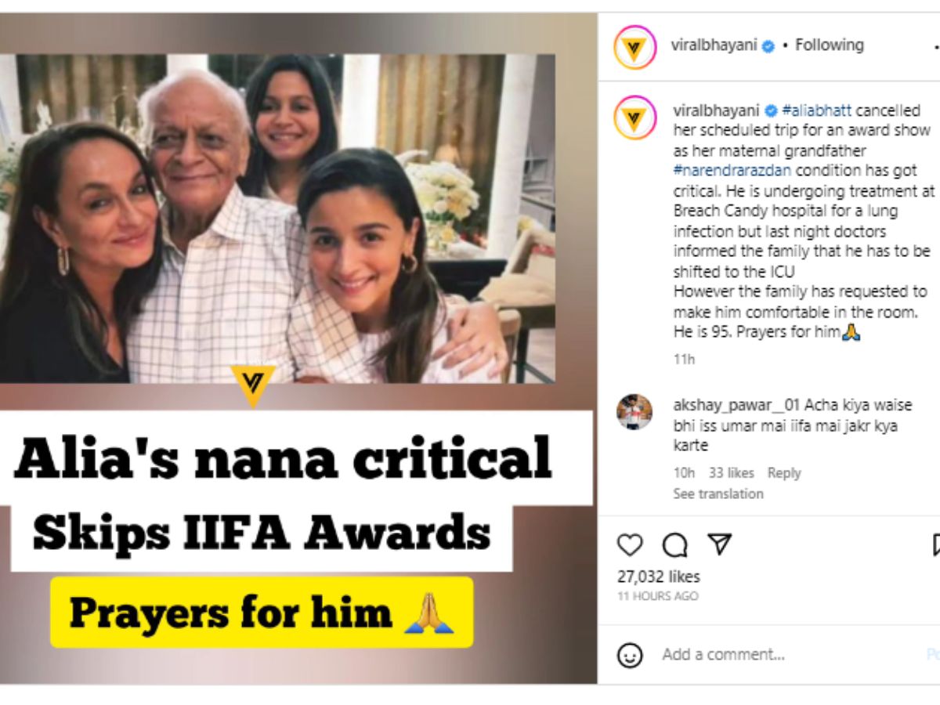View the 33 likes on comment
940x705 pixels.
(x=732, y=473)
